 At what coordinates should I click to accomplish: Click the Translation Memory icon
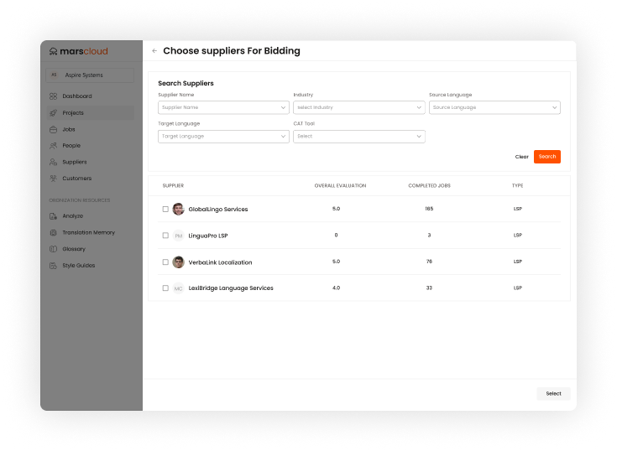click(54, 232)
